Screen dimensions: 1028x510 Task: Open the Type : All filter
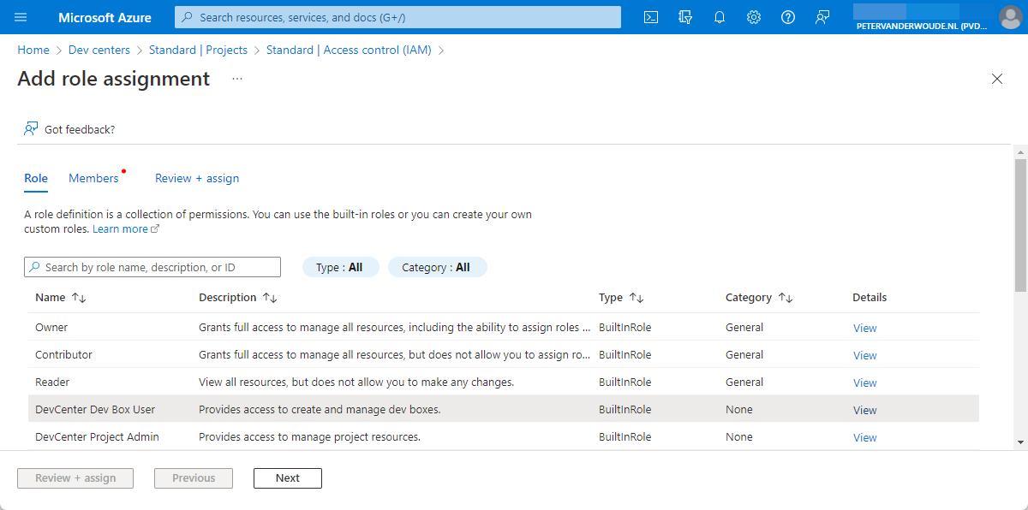click(x=340, y=266)
